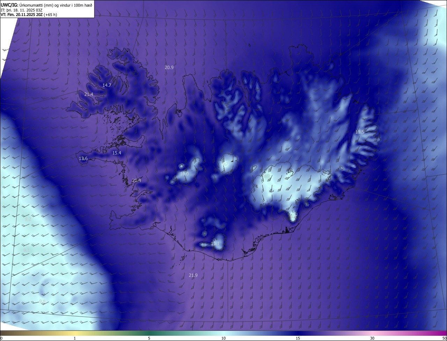Viewport: 447px width, 341px height.
Task: Click the 21.9 value south of Iceland
Action: point(193,275)
